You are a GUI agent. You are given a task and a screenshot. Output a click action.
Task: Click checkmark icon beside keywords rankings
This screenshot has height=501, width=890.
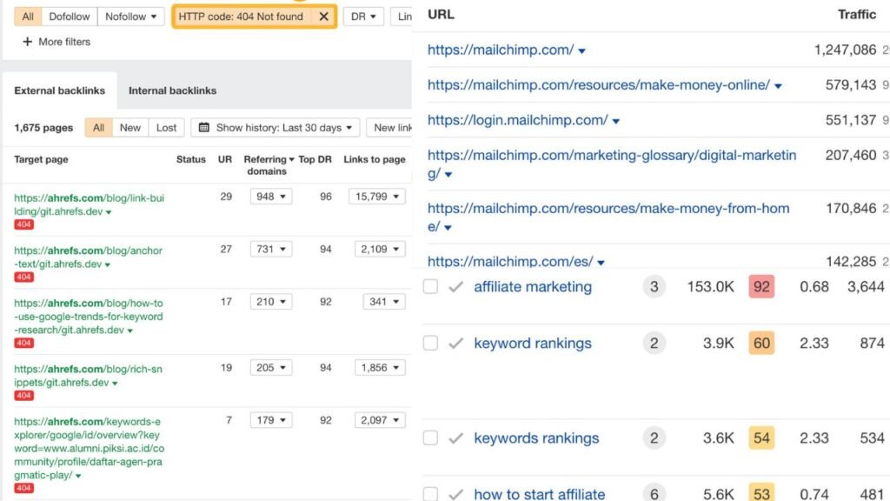455,438
